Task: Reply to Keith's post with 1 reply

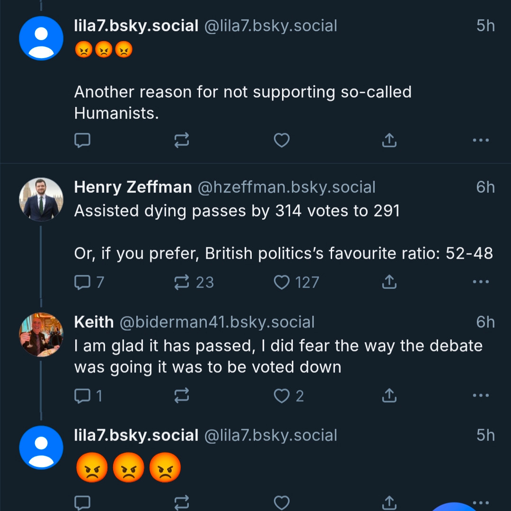Action: (88, 396)
